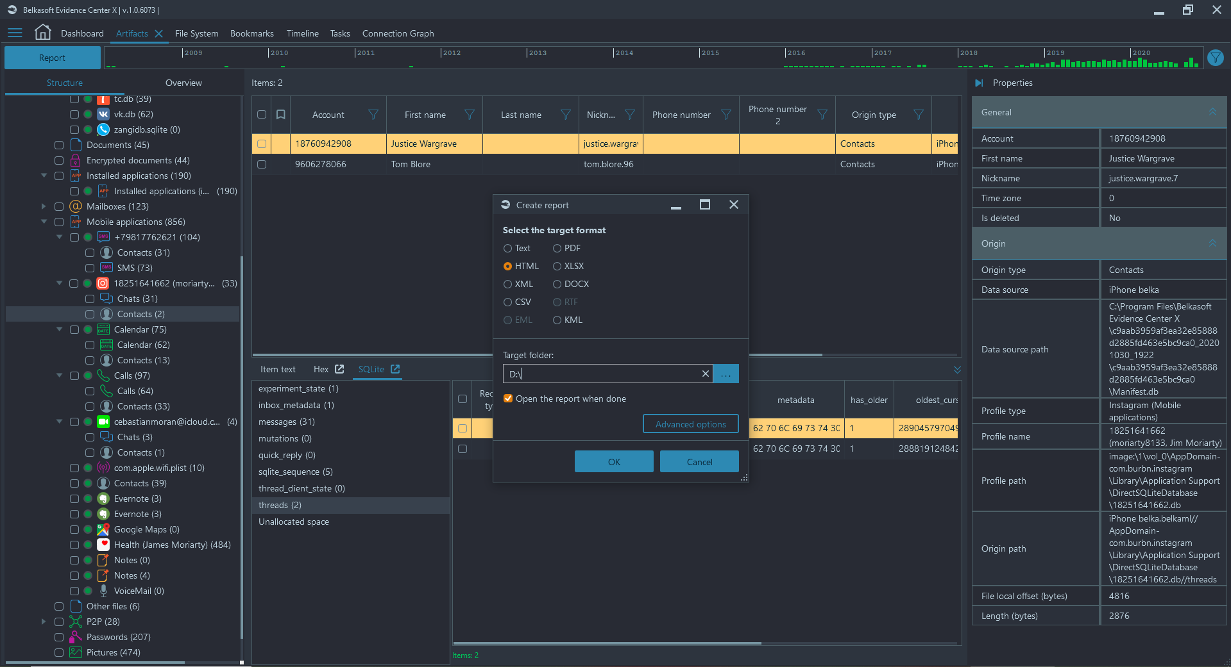
Task: Select the messages (31) SQLite table
Action: [287, 422]
